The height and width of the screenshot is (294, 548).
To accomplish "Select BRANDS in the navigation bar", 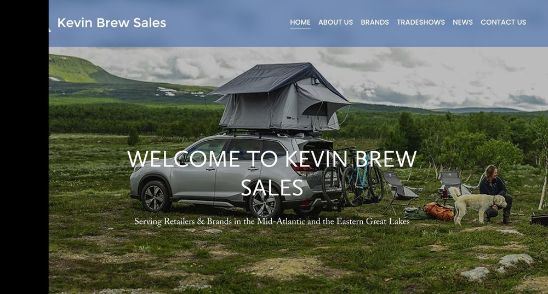I will point(375,22).
